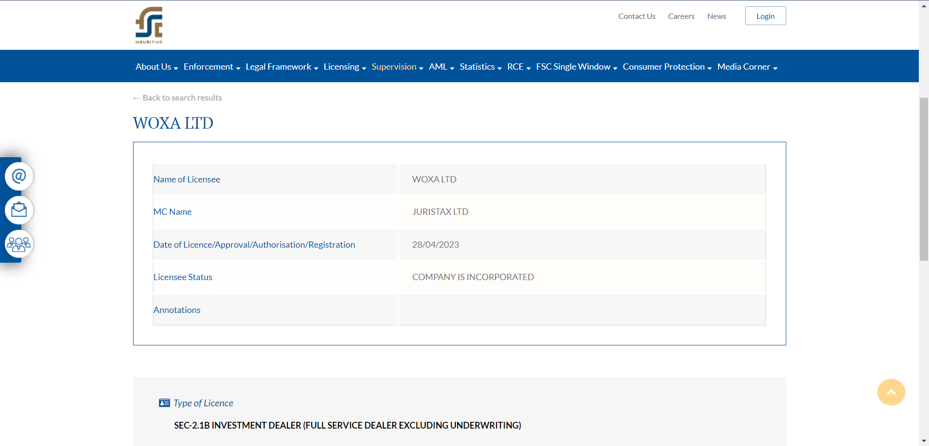929x446 pixels.
Task: Click the Type of Licence heading
Action: (x=203, y=403)
